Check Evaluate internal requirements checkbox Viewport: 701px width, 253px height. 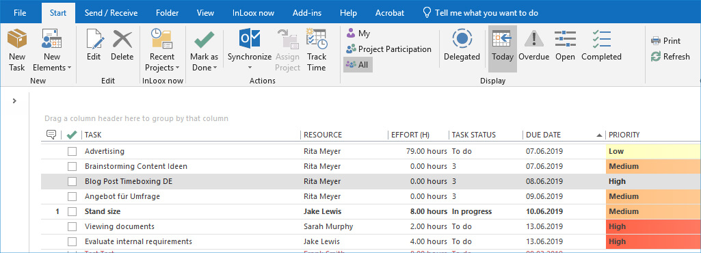(72, 242)
